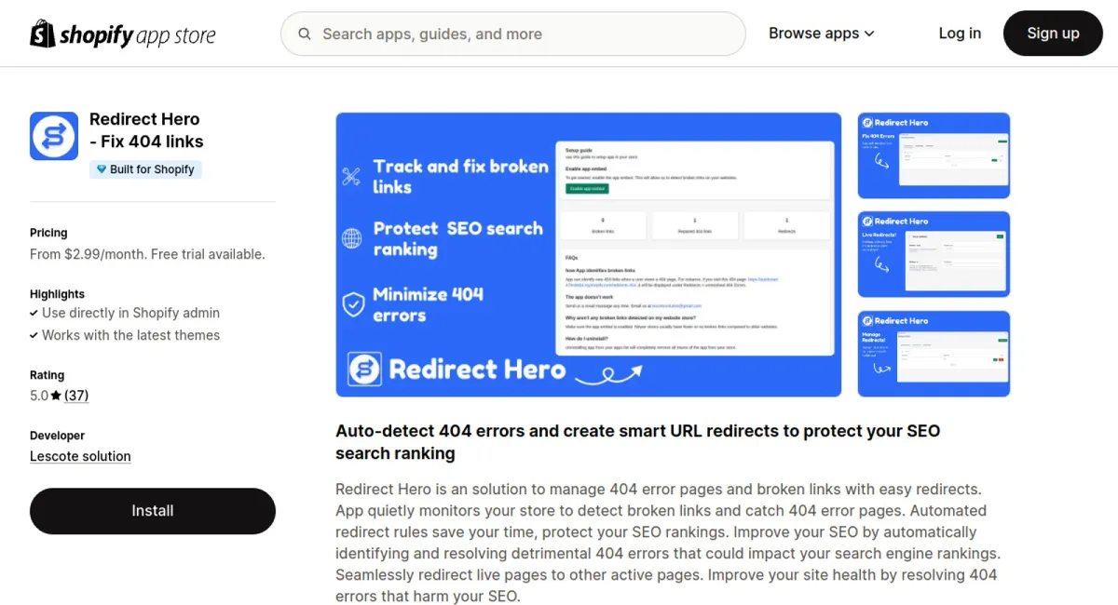Click Use directly in Shopify admin highlight
Screen dimensions: 1118x605
click(130, 313)
